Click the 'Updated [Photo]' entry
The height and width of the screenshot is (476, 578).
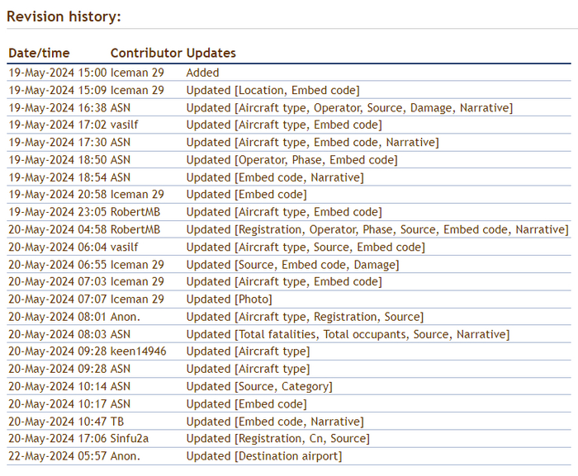229,299
